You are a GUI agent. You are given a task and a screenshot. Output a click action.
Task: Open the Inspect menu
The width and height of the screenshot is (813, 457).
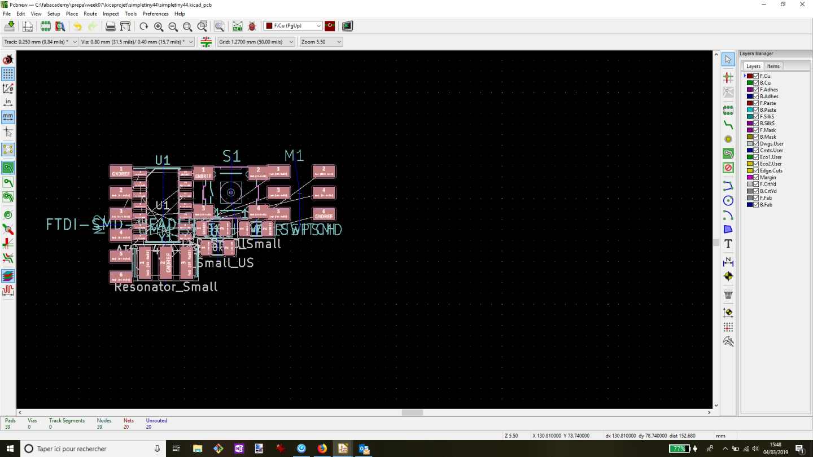pos(111,14)
